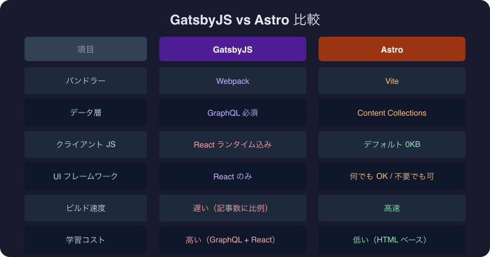This screenshot has width=490, height=257.
Task: Select the 項目 header cell
Action: 86,49
